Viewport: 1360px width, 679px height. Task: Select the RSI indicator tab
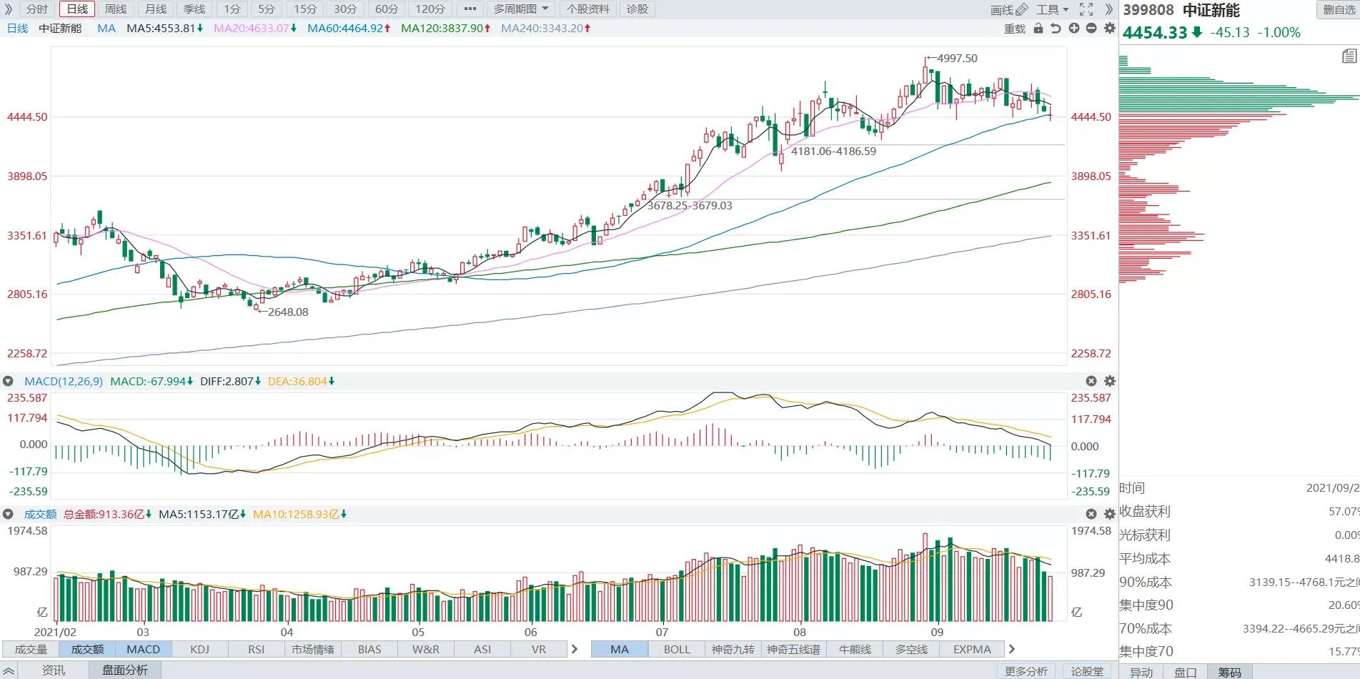coord(256,649)
